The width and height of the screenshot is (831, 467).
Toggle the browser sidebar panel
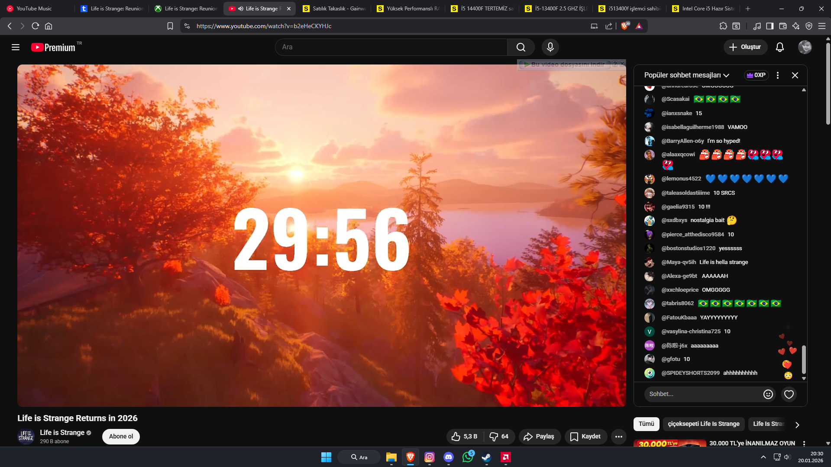click(x=770, y=26)
